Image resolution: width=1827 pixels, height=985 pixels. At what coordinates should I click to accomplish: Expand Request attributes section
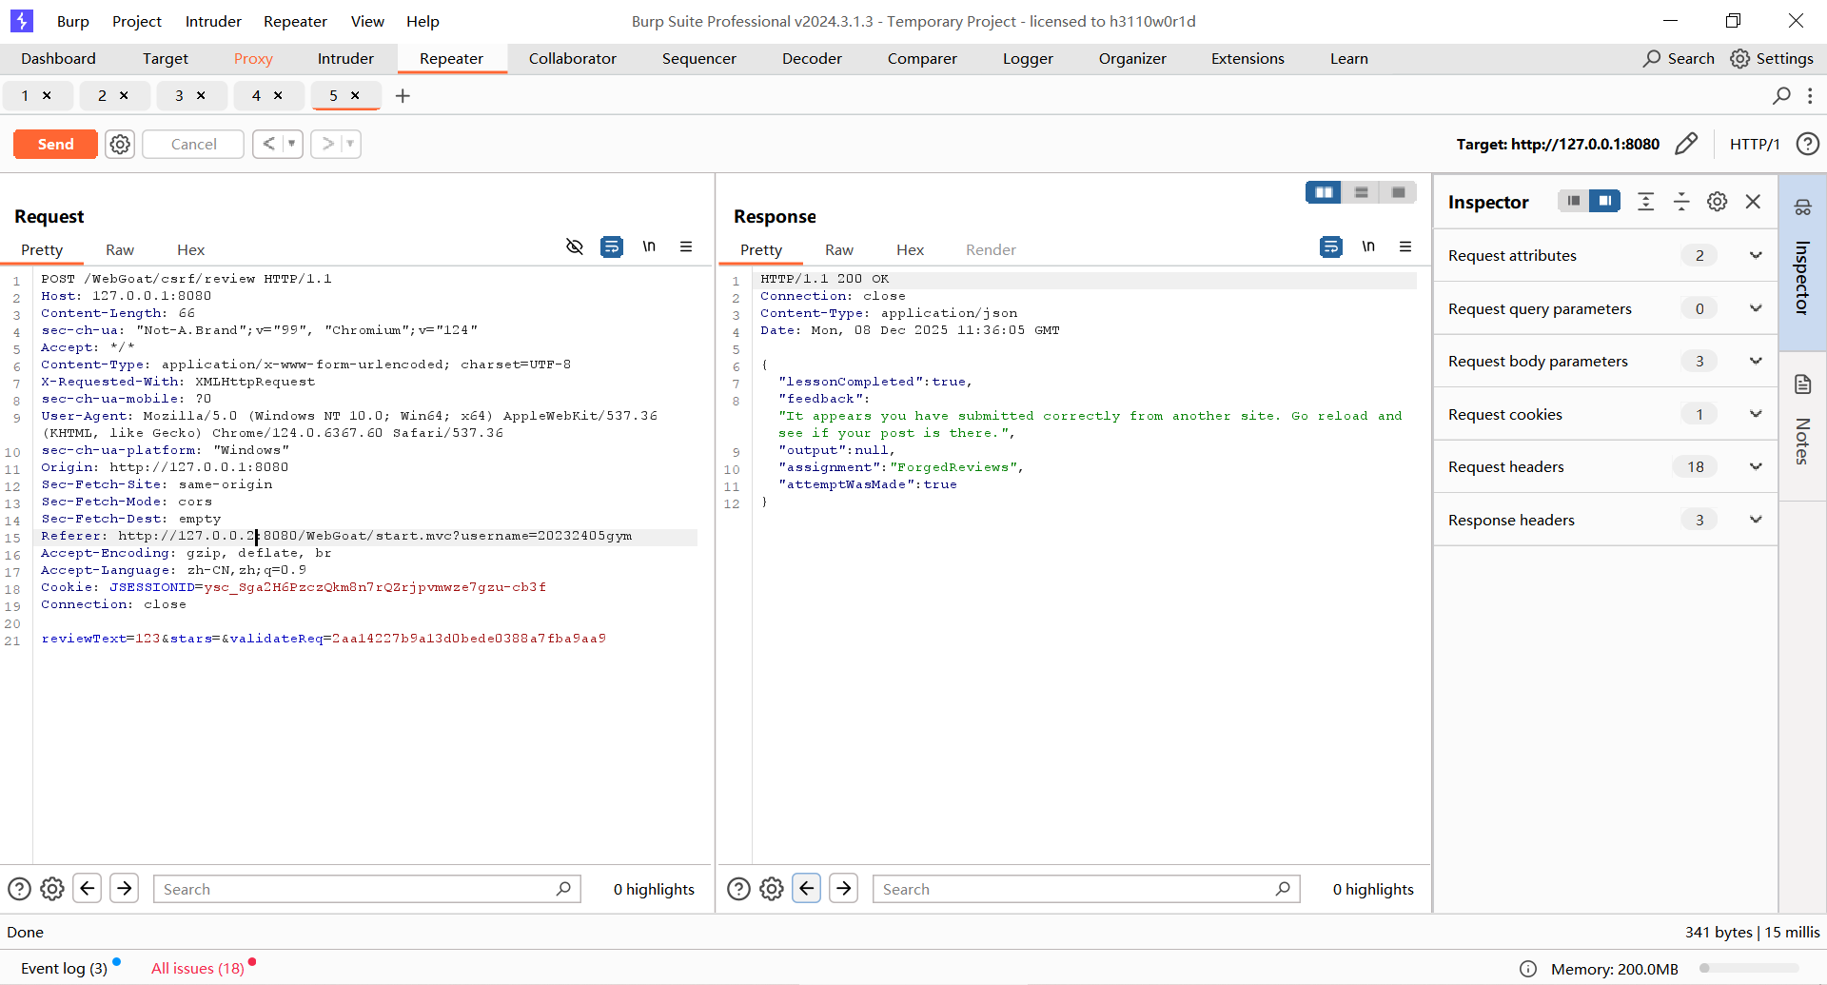click(1756, 255)
